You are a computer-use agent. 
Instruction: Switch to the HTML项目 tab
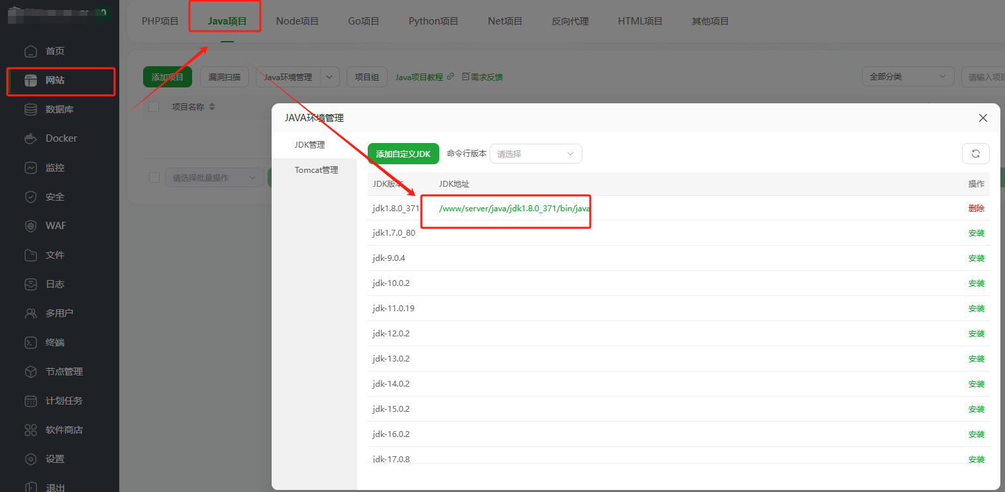[x=640, y=21]
